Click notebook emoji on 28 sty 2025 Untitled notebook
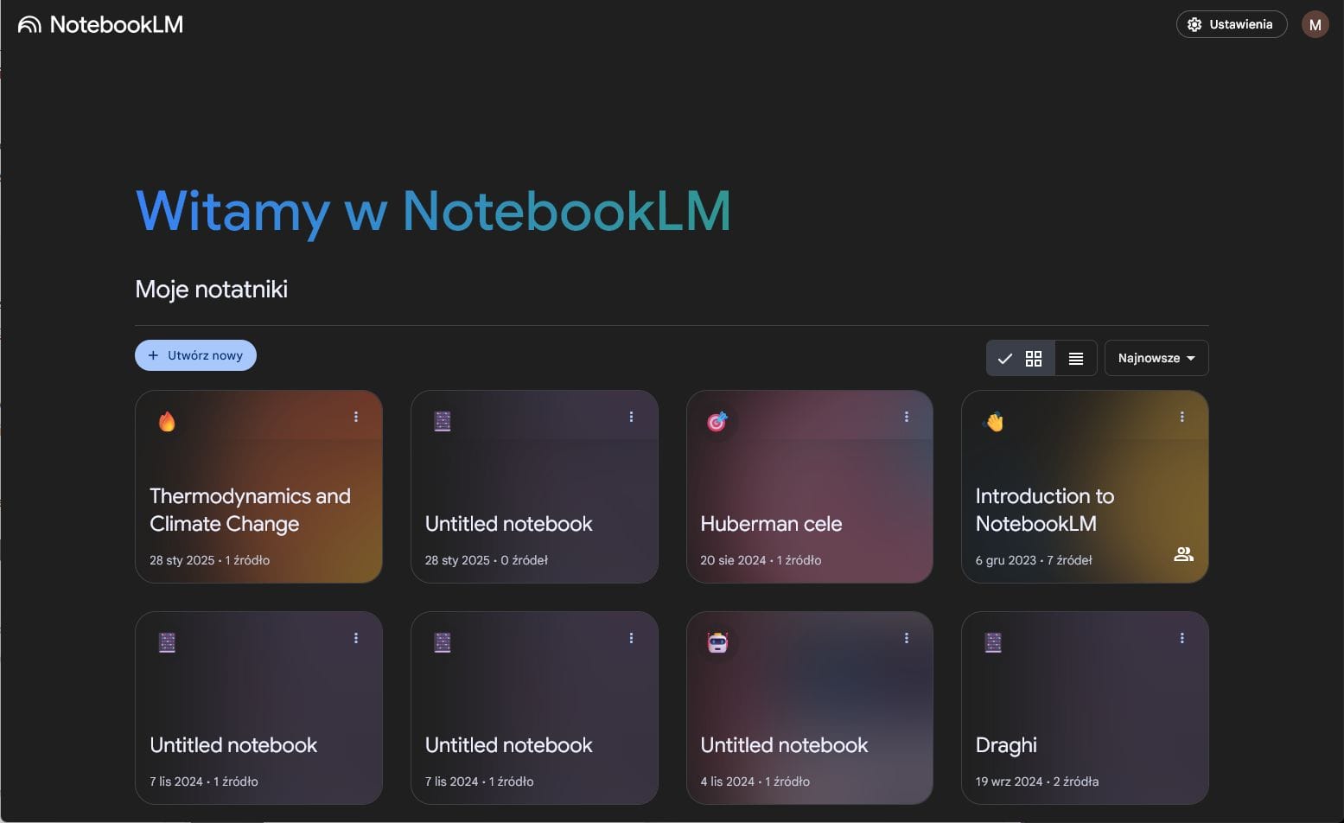Viewport: 1344px width, 823px height. (x=443, y=421)
